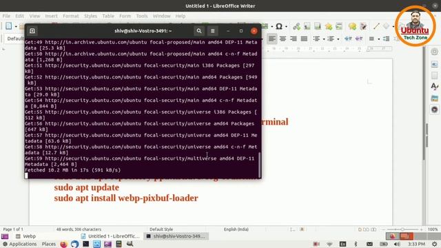441x248 pixels.
Task: Center text horizontally
Action: pyautogui.click(x=283, y=39)
